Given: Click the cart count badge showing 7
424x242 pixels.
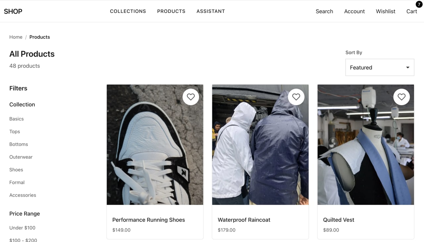Looking at the screenshot, I should tap(419, 4).
